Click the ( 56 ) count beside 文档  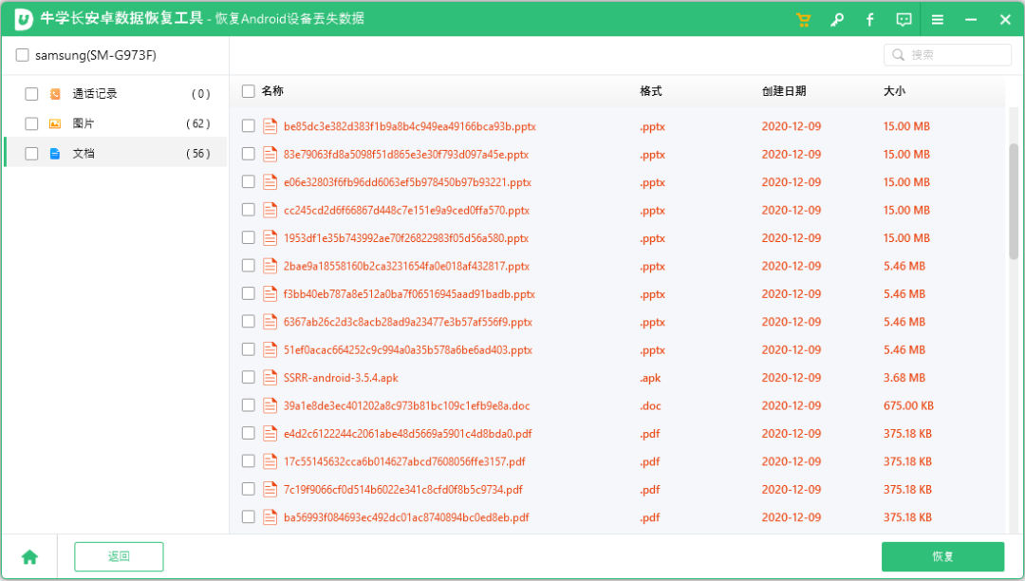pos(198,154)
